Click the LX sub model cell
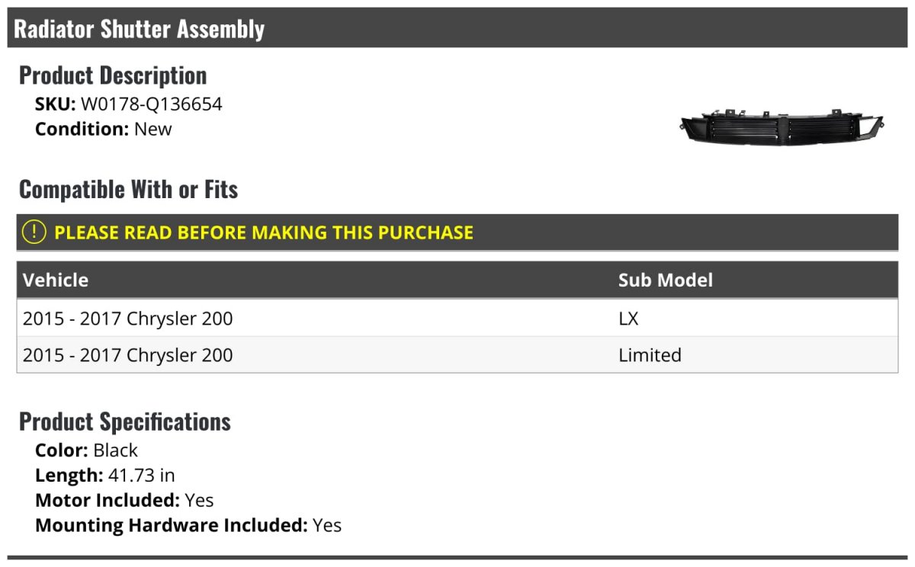This screenshot has height=567, width=915. (628, 319)
